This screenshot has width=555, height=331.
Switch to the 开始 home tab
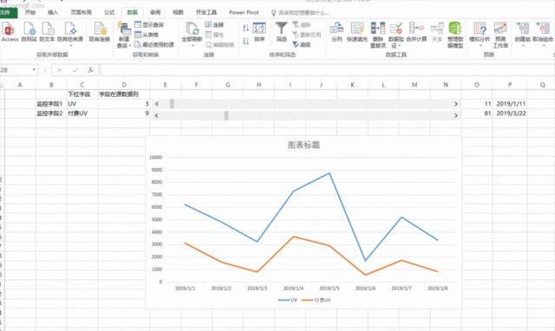point(30,12)
